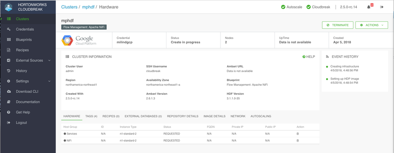Open the REPOSITORY DETAILS tab
The height and width of the screenshot is (153, 394).
(183, 116)
